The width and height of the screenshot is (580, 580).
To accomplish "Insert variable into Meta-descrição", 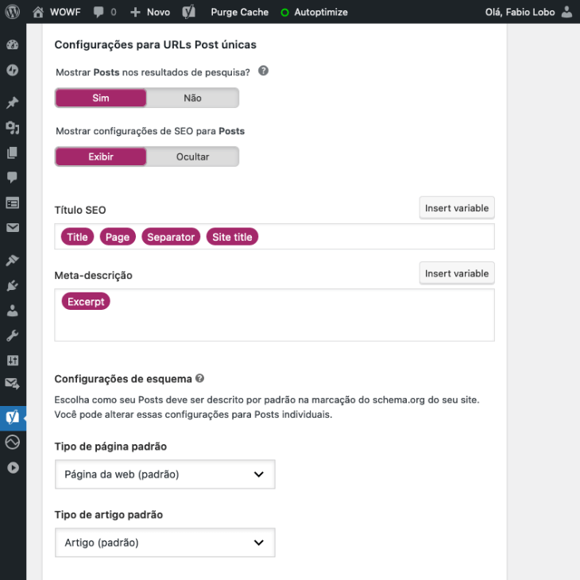I will (457, 273).
